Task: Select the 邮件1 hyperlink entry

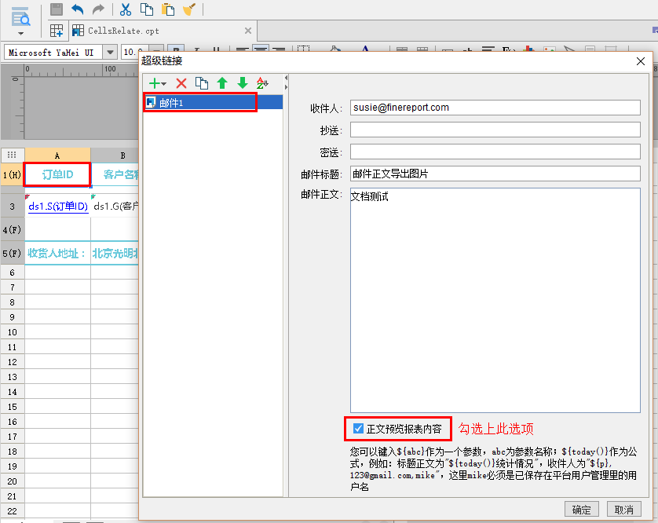Action: point(213,102)
